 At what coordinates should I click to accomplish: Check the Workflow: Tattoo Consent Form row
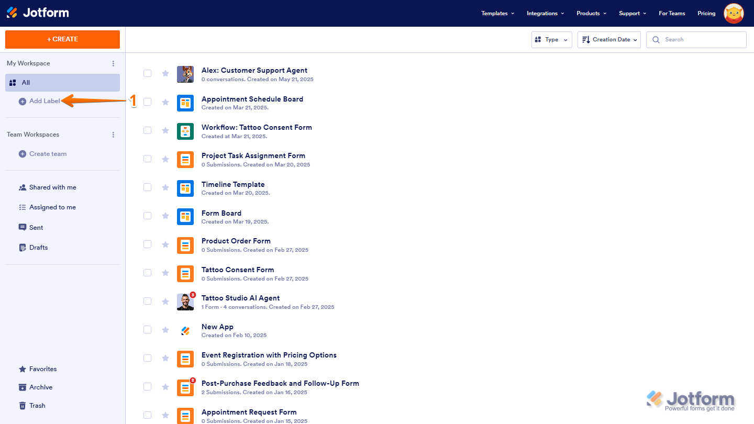148,130
